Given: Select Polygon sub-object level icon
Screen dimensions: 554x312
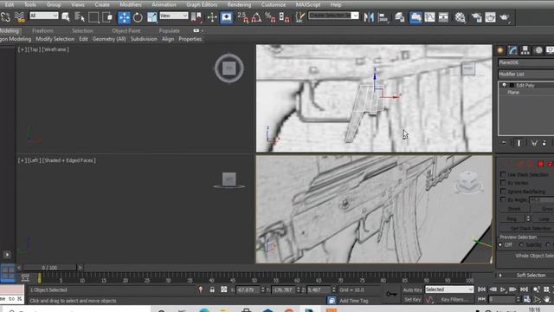Looking at the screenshot, I should click(540, 164).
